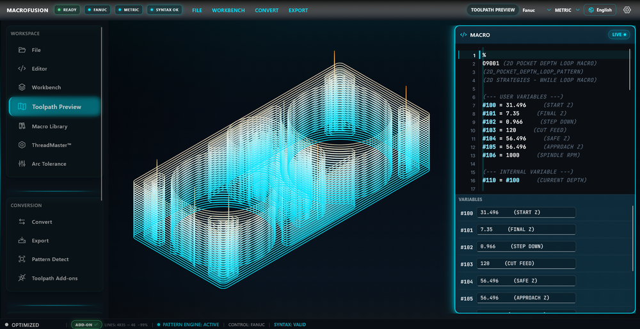Click the Editor code brackets icon
The height and width of the screenshot is (329, 640).
click(22, 68)
